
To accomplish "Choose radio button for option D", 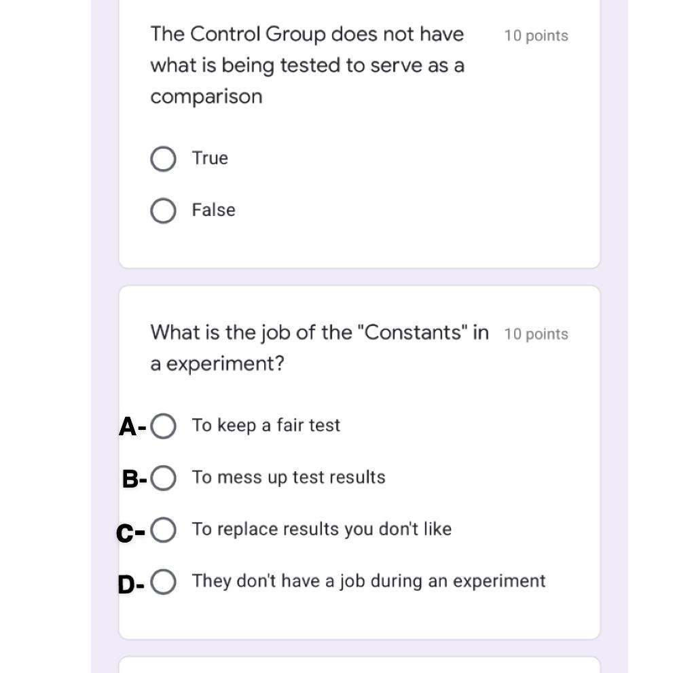I will [164, 582].
